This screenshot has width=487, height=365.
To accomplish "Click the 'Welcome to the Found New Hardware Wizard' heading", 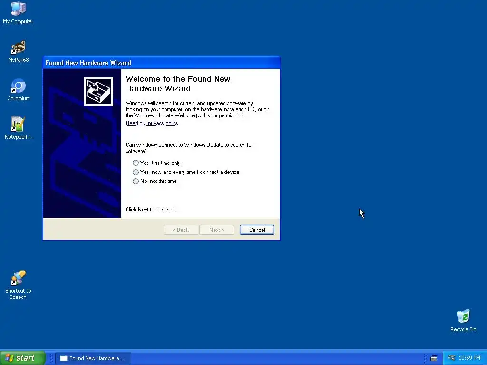I will point(178,84).
